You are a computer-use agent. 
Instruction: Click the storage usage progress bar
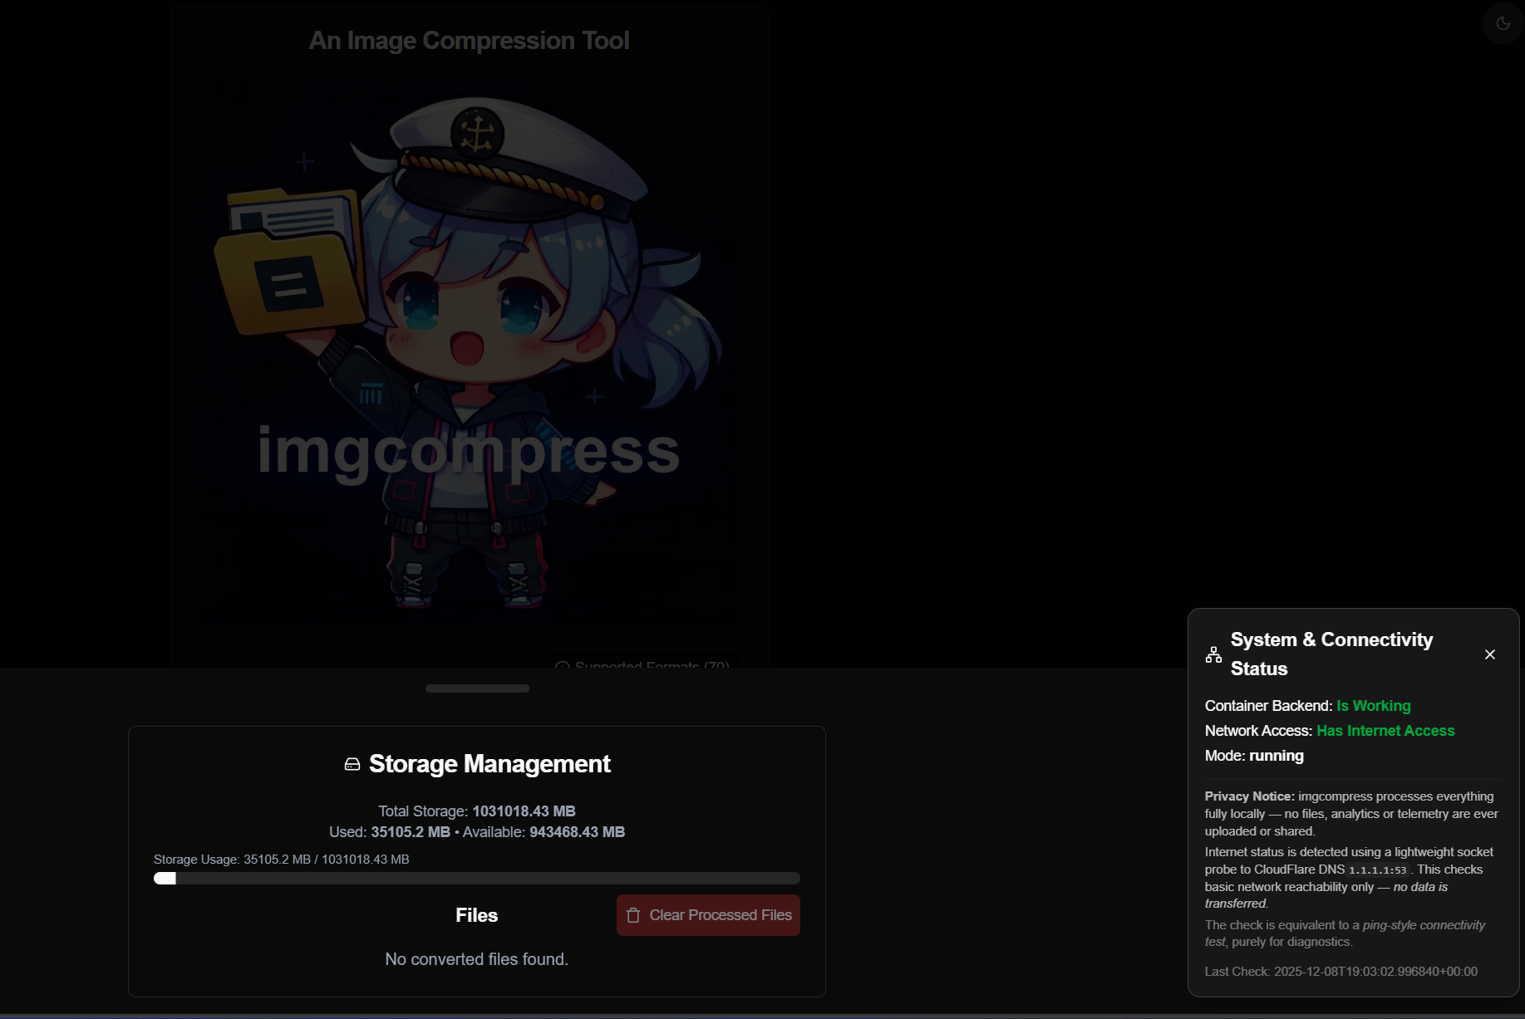(476, 879)
